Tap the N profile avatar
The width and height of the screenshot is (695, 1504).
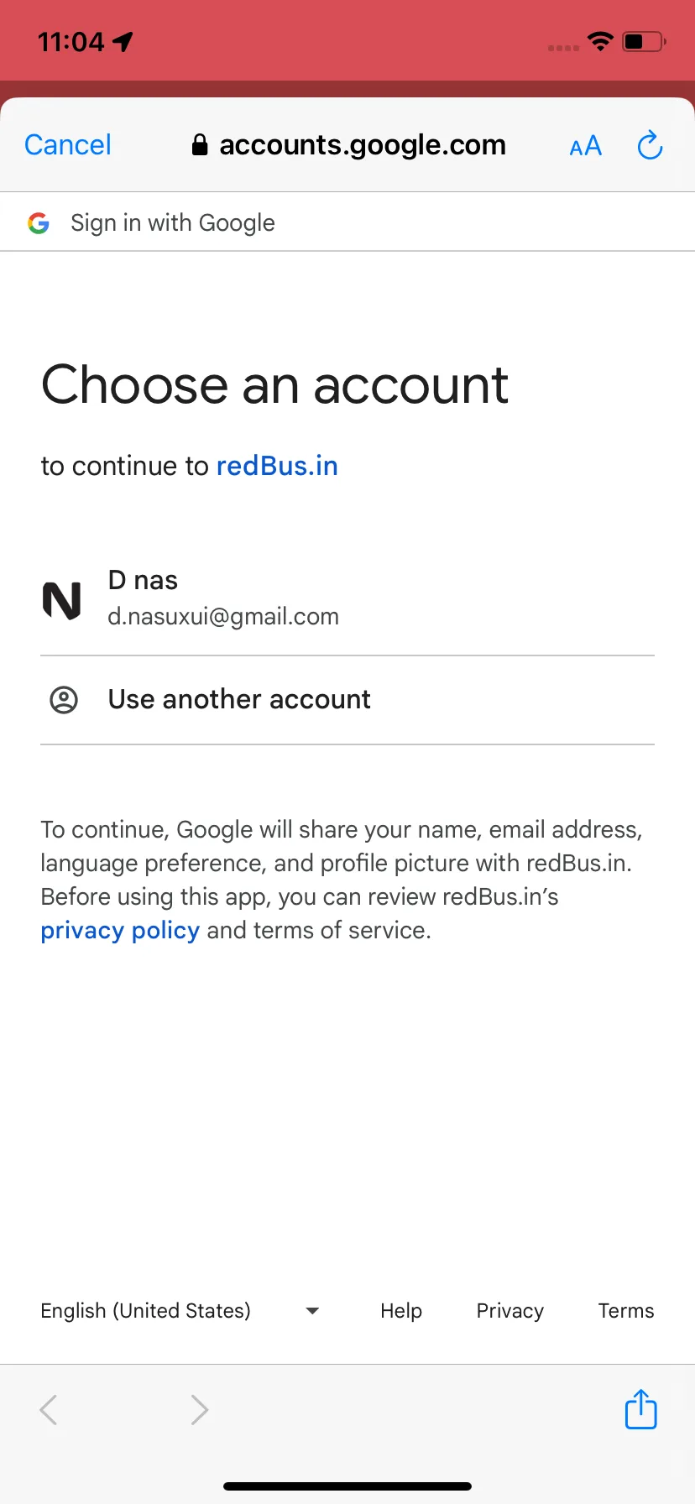tap(62, 600)
